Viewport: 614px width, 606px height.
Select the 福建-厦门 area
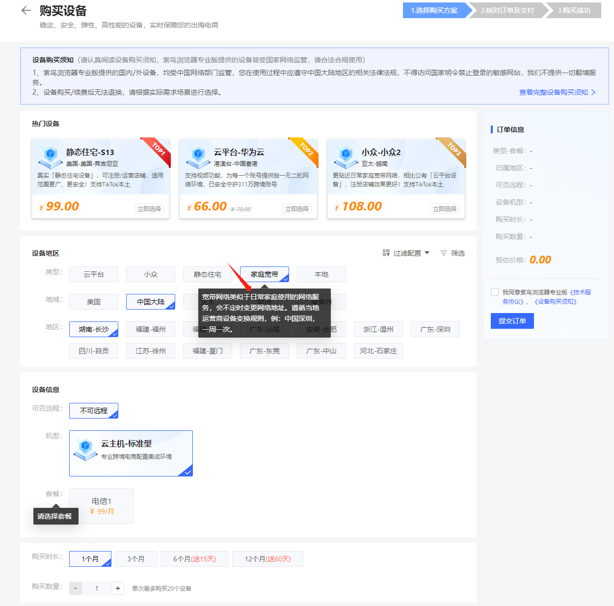point(208,351)
